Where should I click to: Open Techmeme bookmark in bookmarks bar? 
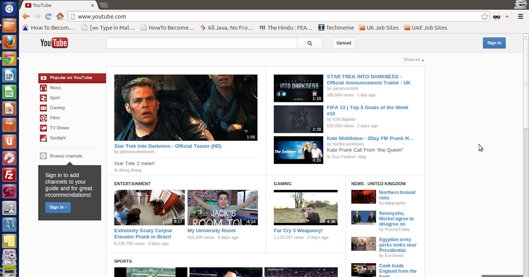point(336,28)
